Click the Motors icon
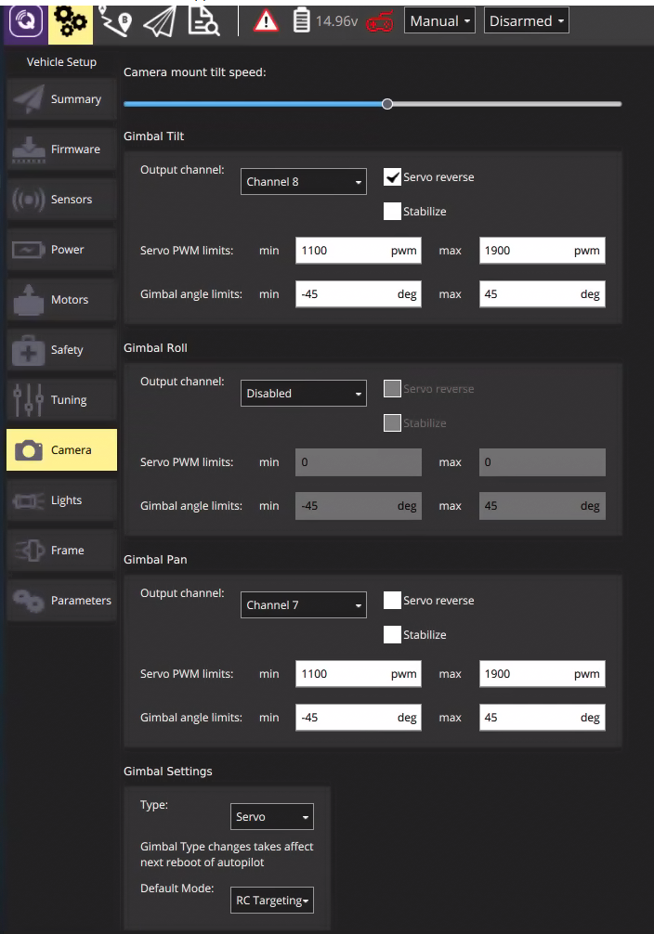 point(29,300)
